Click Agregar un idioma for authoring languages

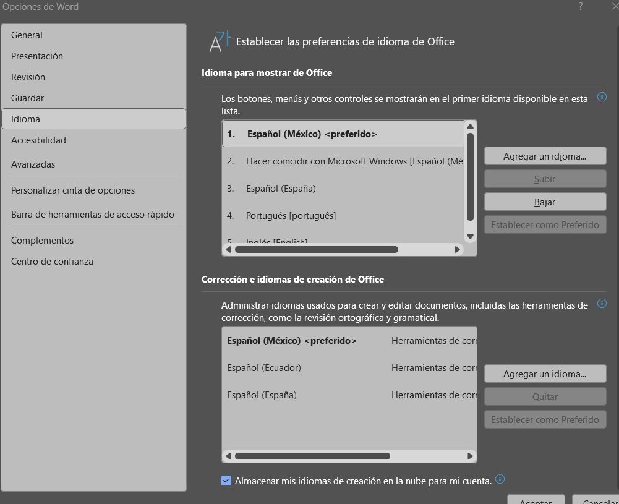tap(545, 374)
